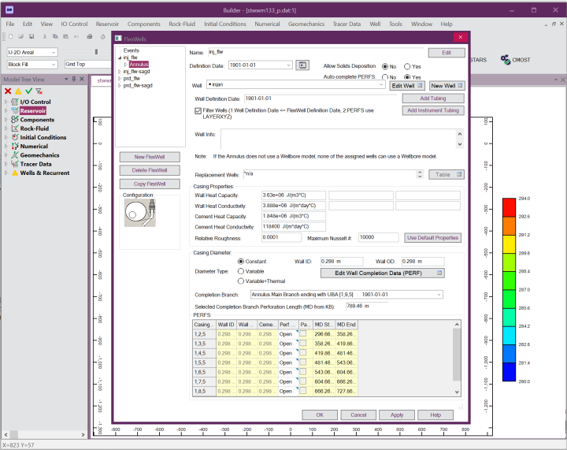
Task: Open the date picker icon beside Definition Date
Action: (x=302, y=65)
